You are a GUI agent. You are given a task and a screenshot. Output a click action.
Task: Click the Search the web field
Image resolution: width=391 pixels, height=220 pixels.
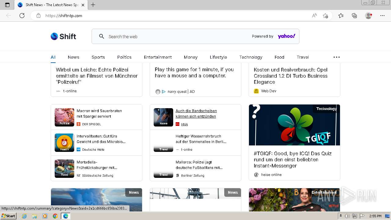(195, 36)
